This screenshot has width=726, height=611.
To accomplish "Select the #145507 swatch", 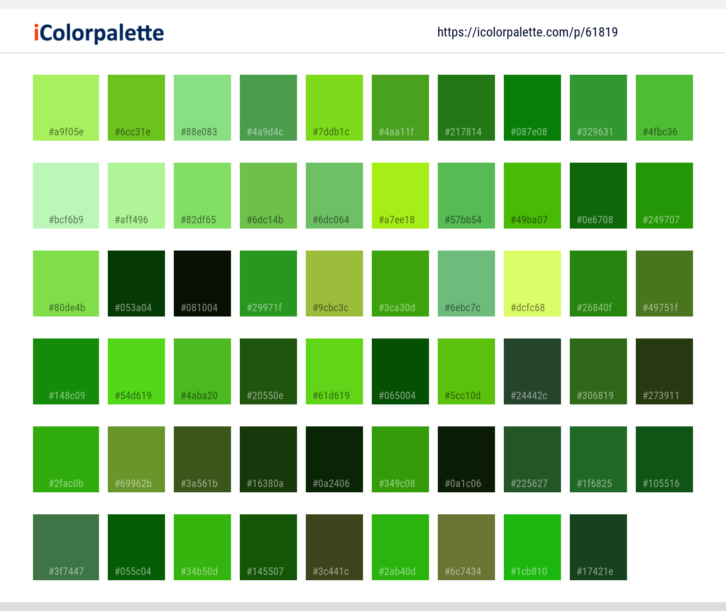I will coord(268,547).
